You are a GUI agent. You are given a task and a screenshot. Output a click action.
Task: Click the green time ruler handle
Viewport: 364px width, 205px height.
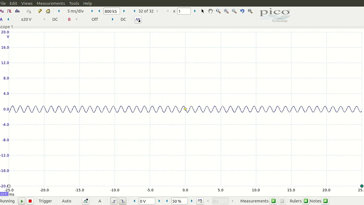(x=362, y=186)
